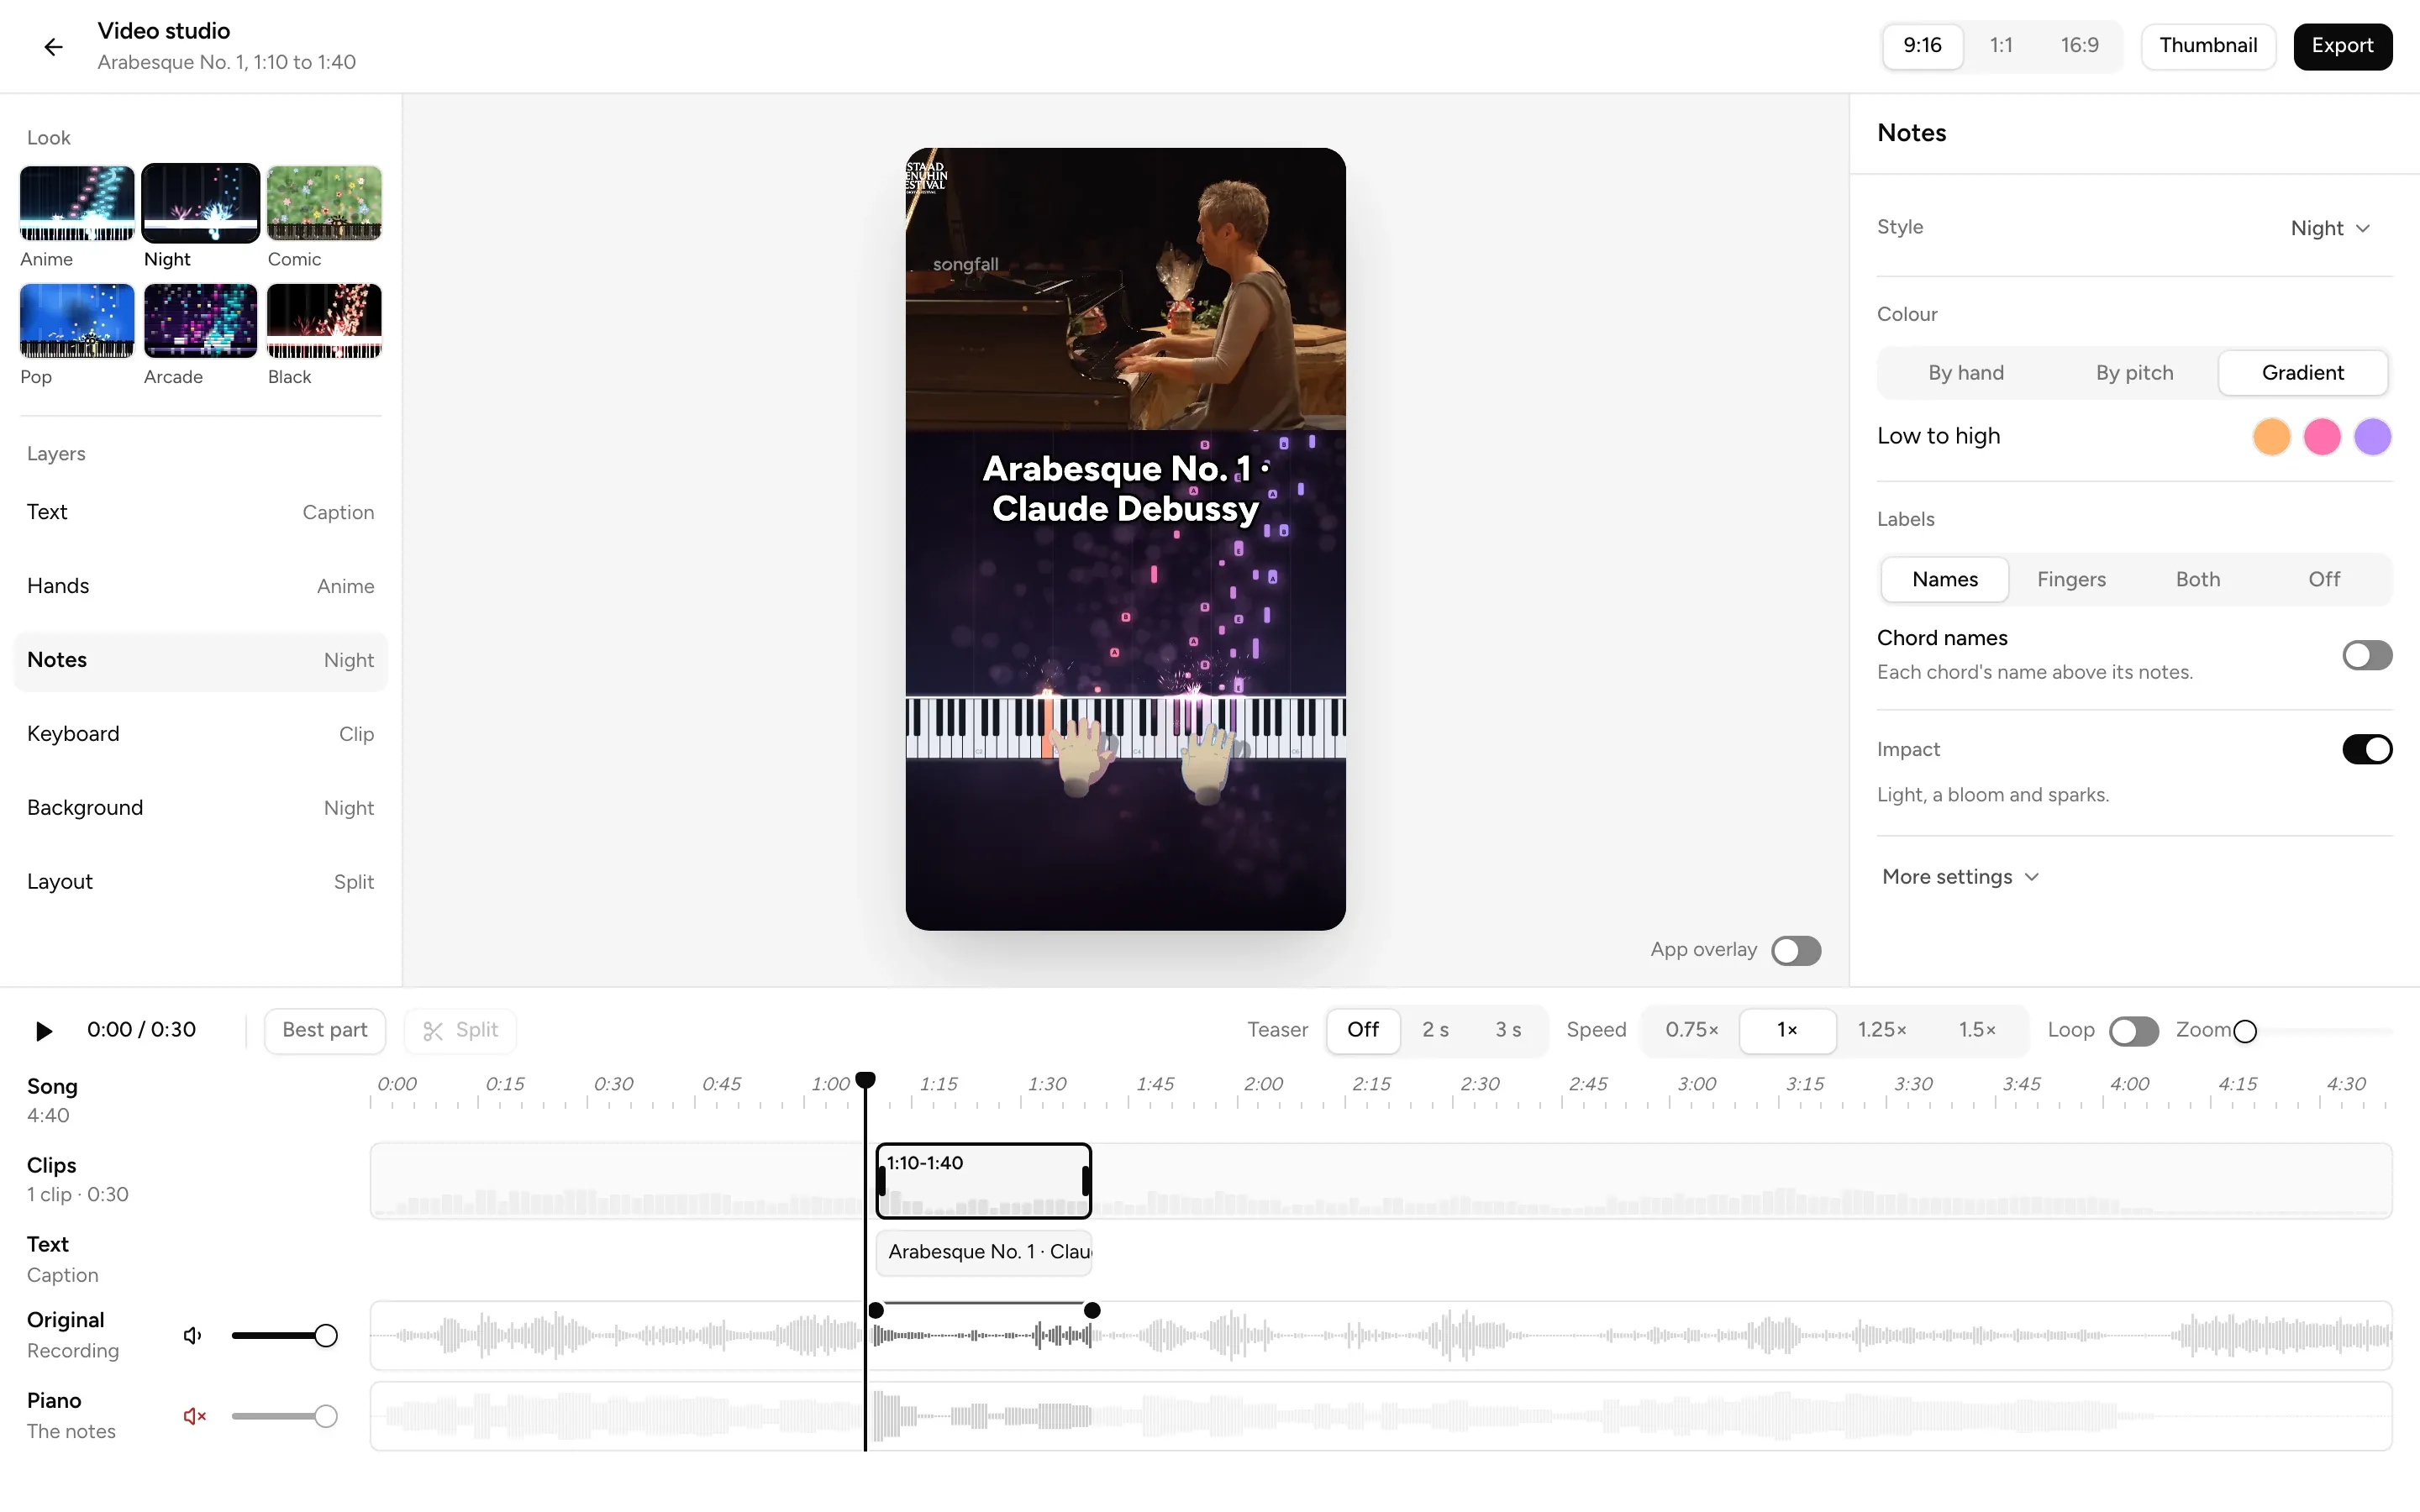Set Labels to Both
The height and width of the screenshot is (1512, 2420).
[x=2197, y=580]
